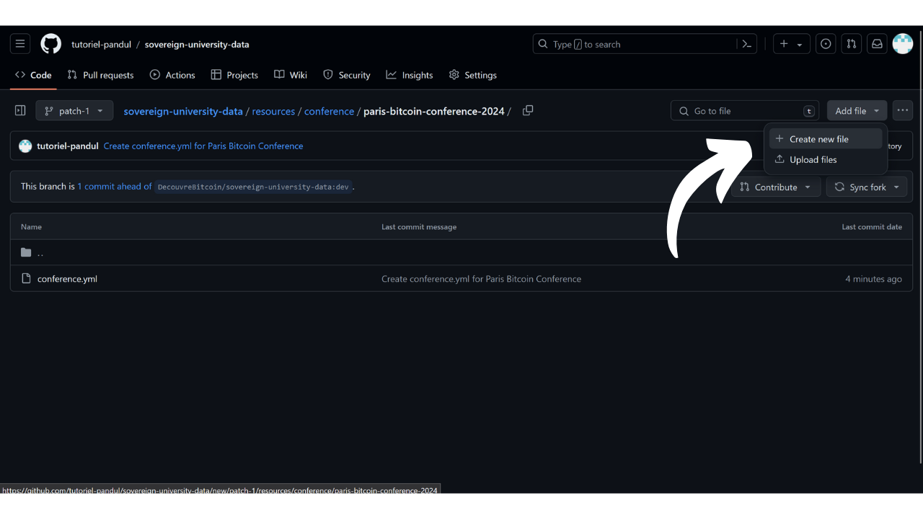Image resolution: width=923 pixels, height=519 pixels.
Task: Click the conference.yml file icon
Action: coord(27,278)
